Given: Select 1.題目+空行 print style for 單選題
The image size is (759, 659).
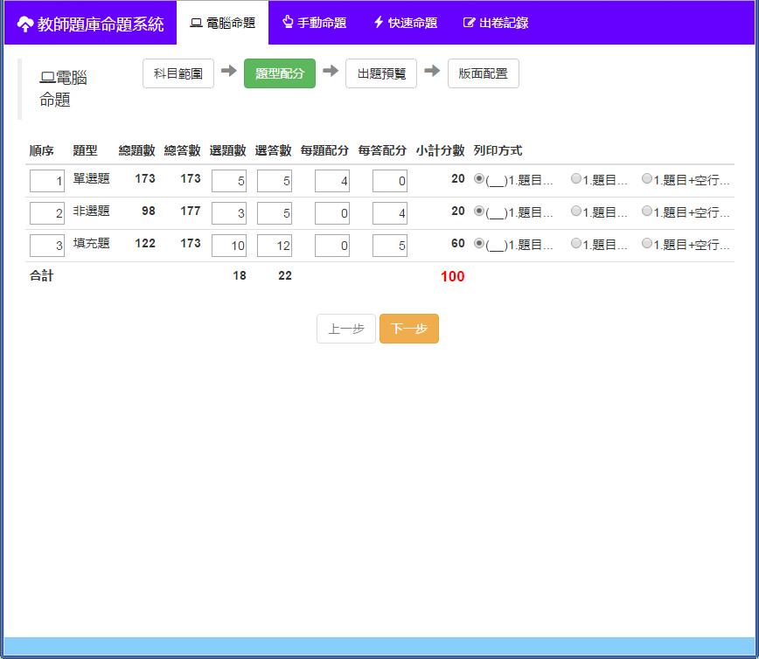Looking at the screenshot, I should (x=647, y=178).
